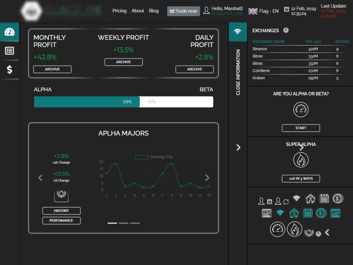Image resolution: width=353 pixels, height=265 pixels.
Task: Click the circular refresh arrows icon in icon grid
Action: point(286,202)
